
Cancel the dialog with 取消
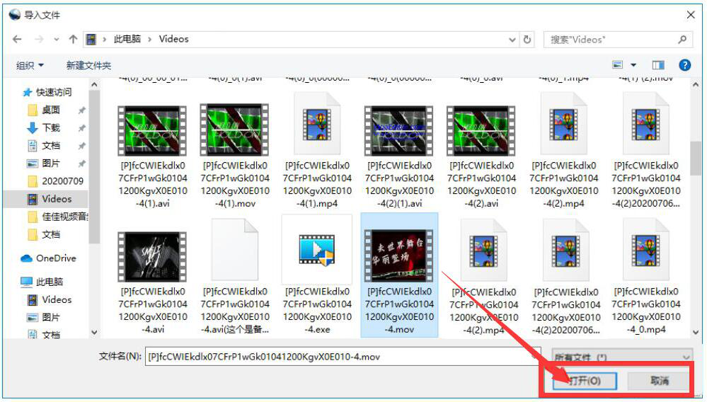tap(659, 381)
